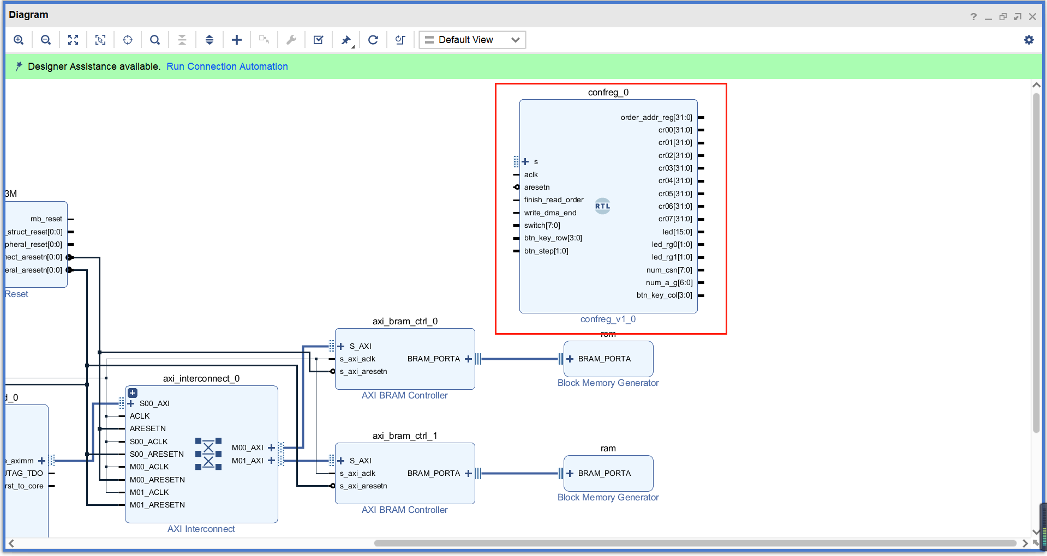1047x556 pixels.
Task: Select the btn_key_row[3:0] port
Action: (x=553, y=238)
